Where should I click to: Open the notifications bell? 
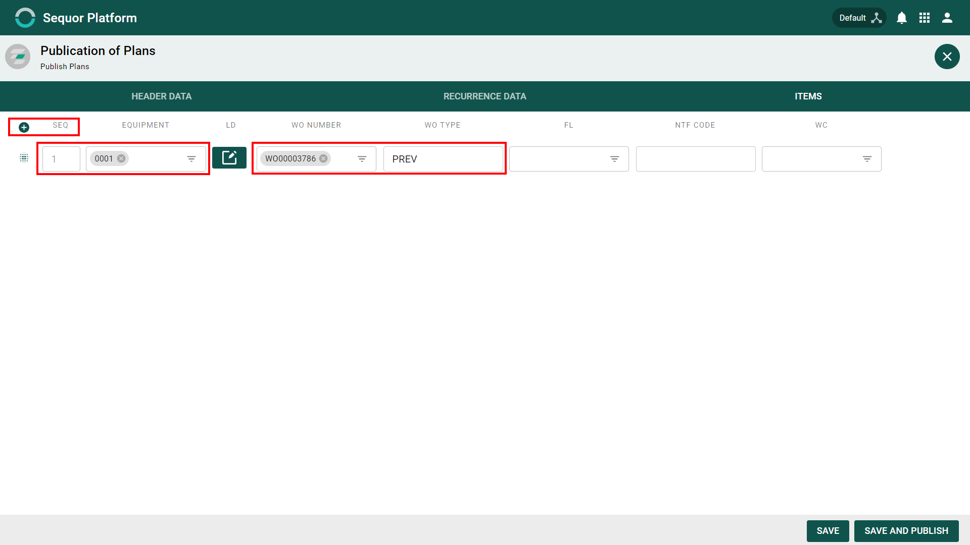[x=902, y=18]
